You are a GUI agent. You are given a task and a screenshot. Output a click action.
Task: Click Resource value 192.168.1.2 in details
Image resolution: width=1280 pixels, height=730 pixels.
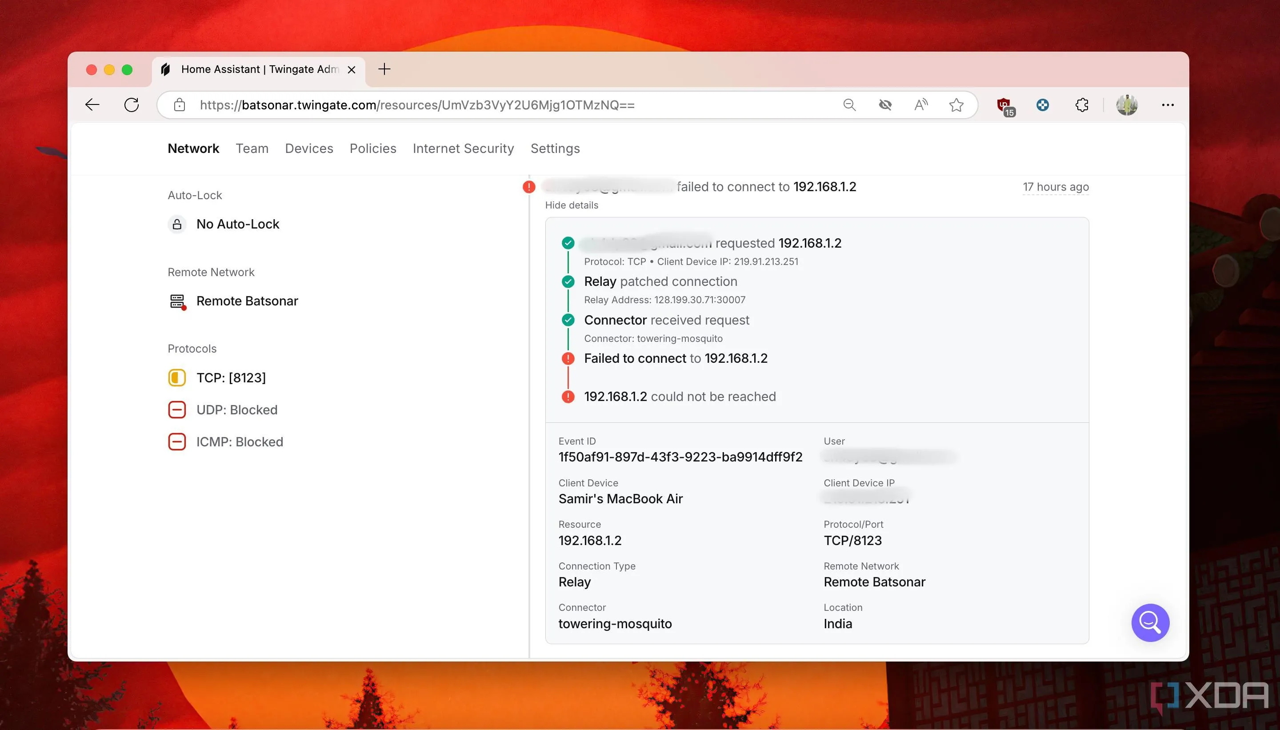click(x=590, y=540)
